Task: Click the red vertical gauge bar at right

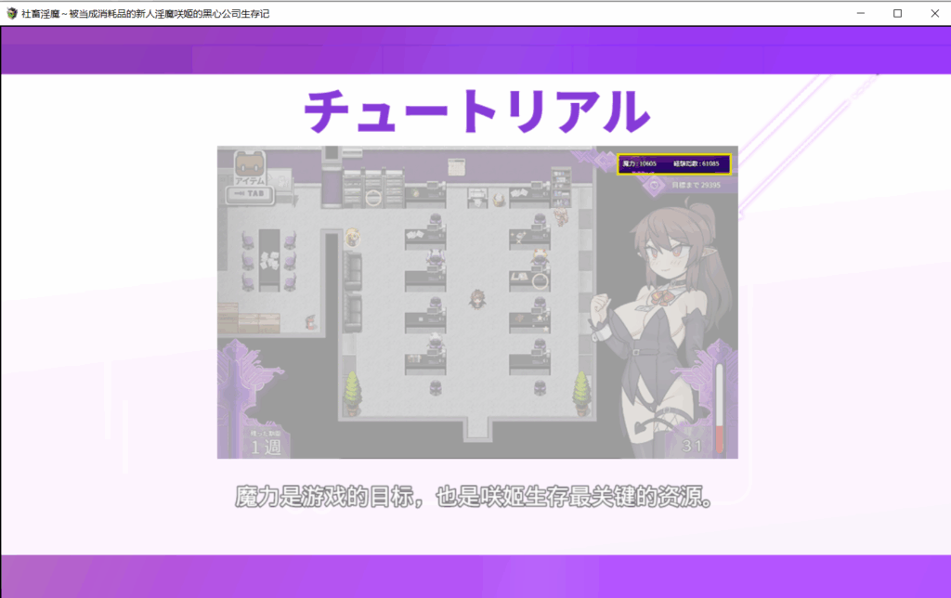Action: [720, 408]
